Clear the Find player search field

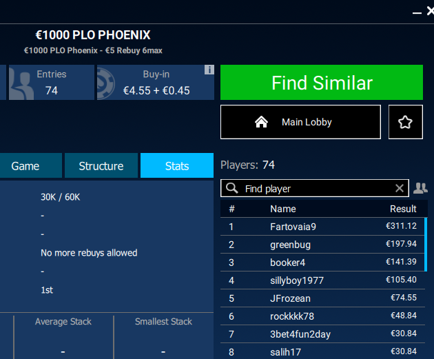[400, 188]
